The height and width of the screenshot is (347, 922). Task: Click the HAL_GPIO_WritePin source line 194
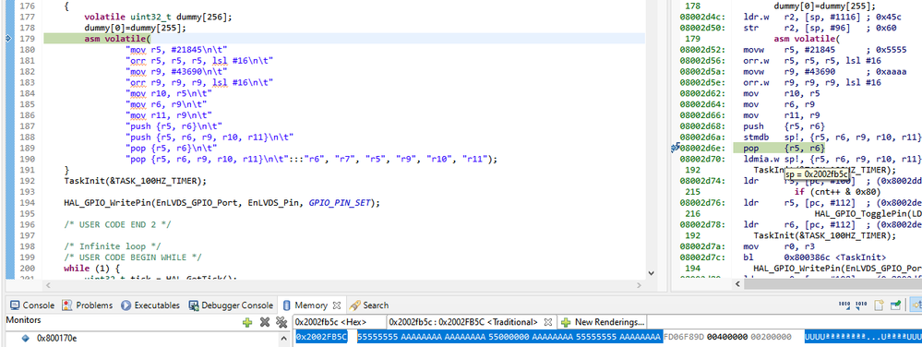click(x=222, y=203)
